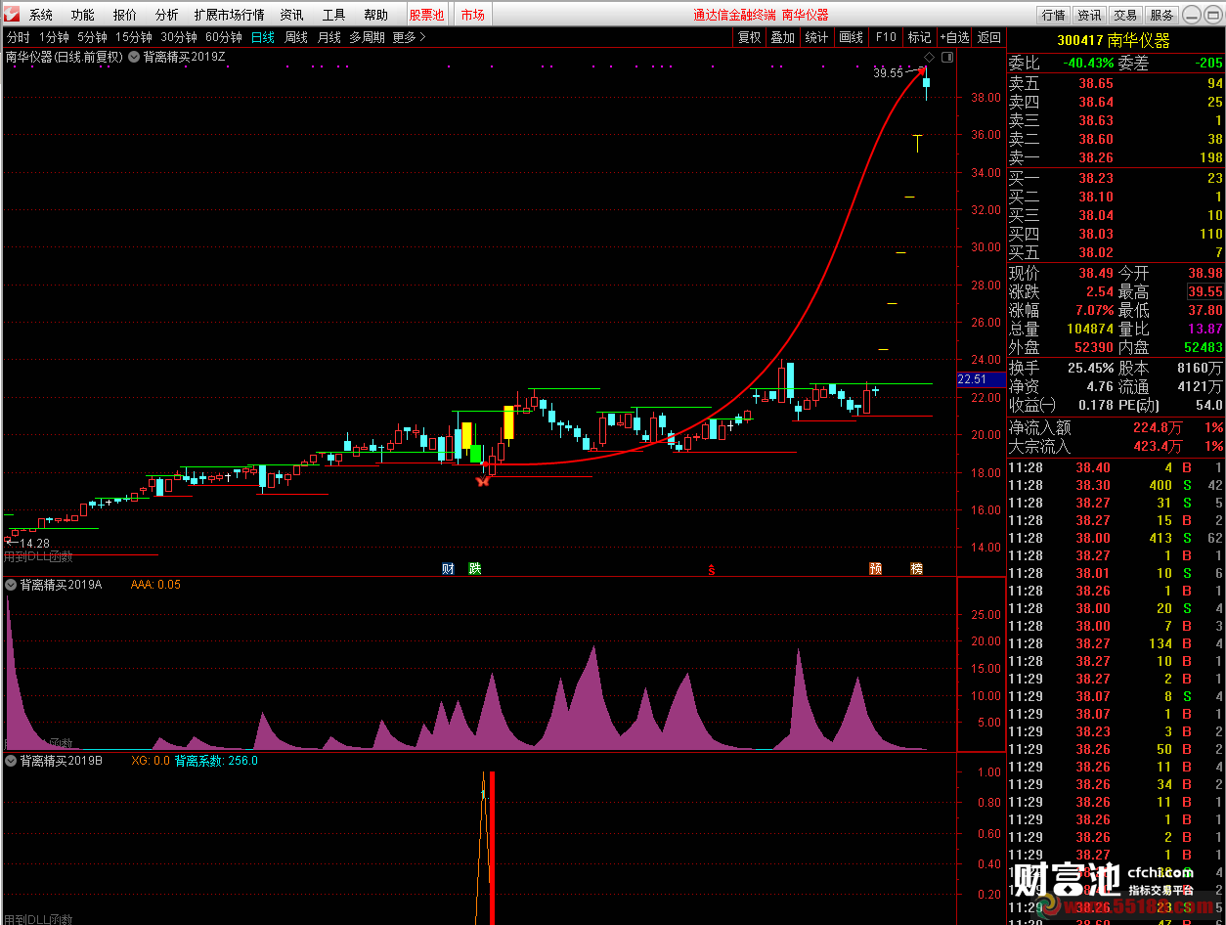Select the 日线 daily period tab

[263, 37]
